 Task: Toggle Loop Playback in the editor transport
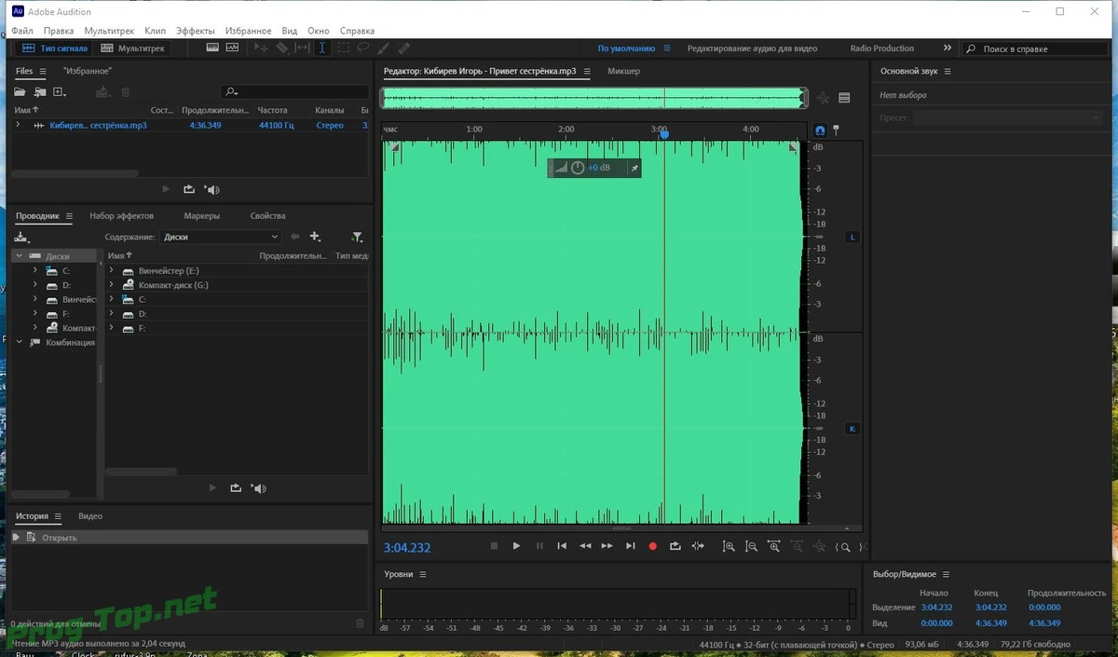coord(675,546)
